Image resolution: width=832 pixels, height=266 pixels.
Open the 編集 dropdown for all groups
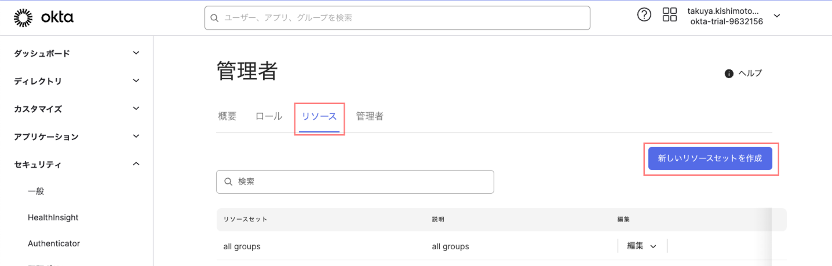(x=642, y=246)
